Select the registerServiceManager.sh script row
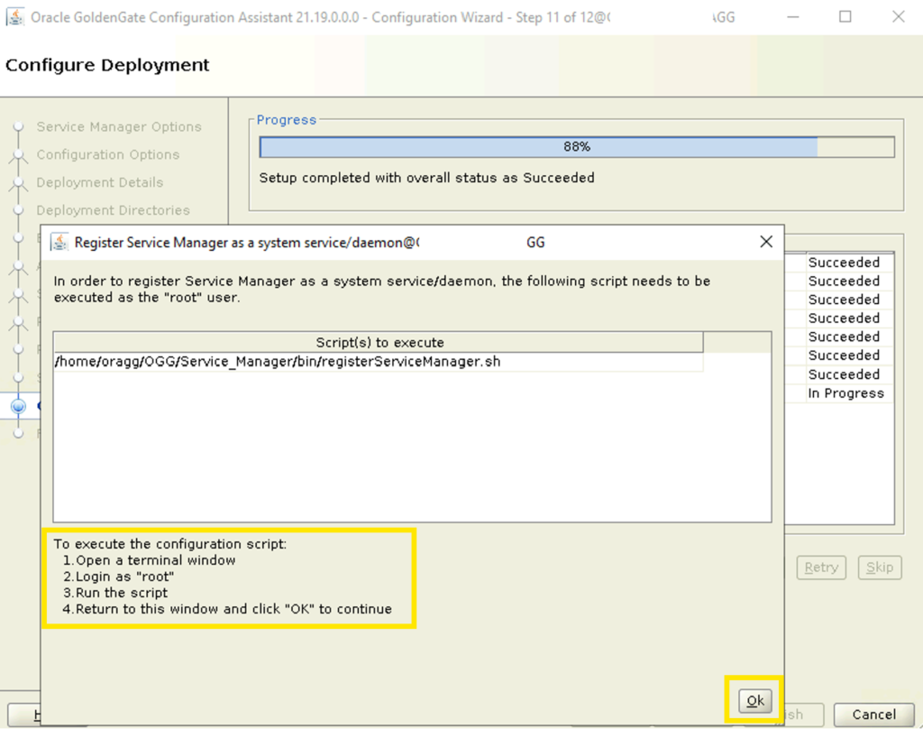Image resolution: width=923 pixels, height=729 pixels. (378, 361)
